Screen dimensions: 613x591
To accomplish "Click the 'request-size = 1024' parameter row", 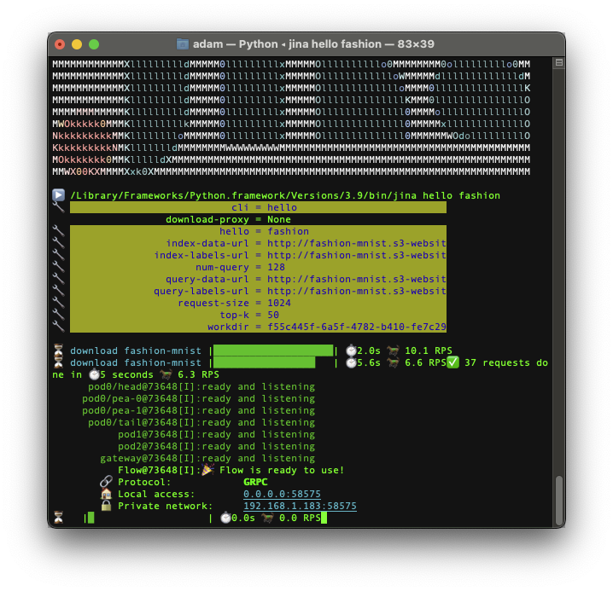I will (258, 303).
